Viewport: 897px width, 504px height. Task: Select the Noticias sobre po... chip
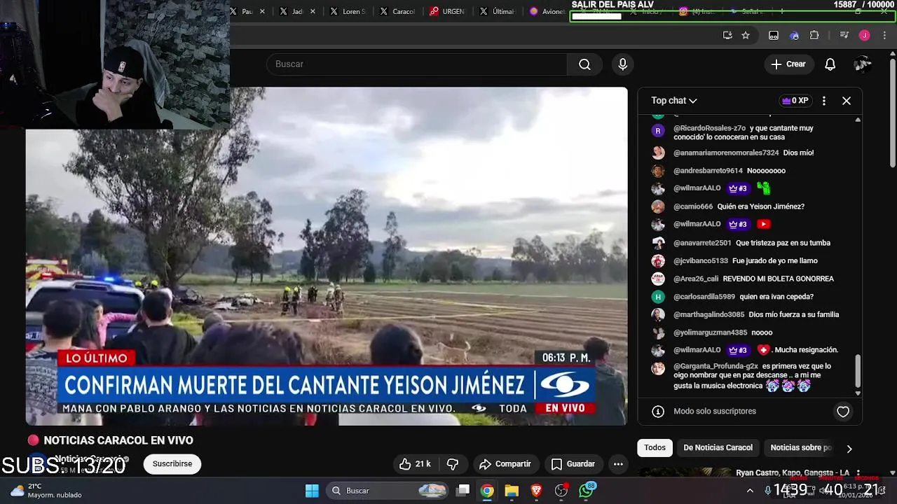tap(800, 448)
